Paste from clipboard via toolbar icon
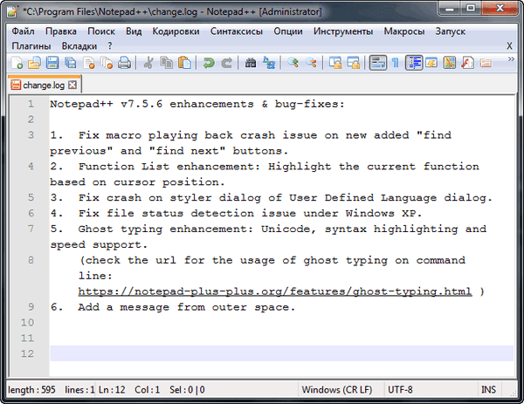524x404 pixels. coord(184,63)
